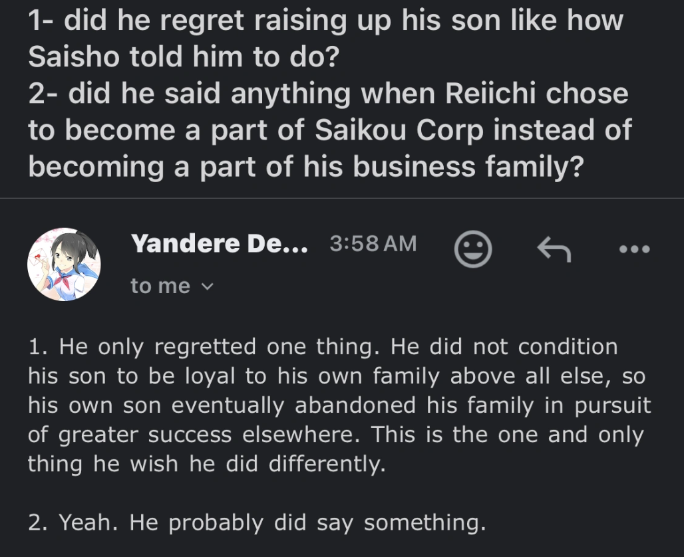684x557 pixels.
Task: Open the three-dot more options menu
Action: (x=634, y=249)
